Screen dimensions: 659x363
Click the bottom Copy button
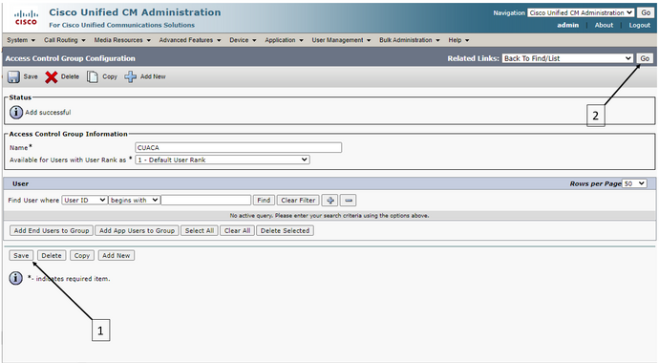(82, 255)
